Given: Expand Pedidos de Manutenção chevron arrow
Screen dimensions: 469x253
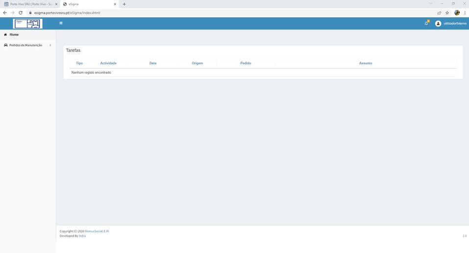Looking at the screenshot, I should pyautogui.click(x=50, y=45).
